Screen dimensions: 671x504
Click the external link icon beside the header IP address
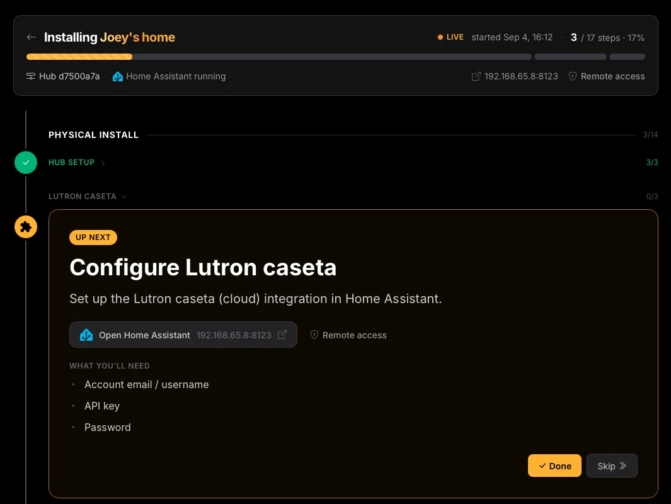point(476,76)
